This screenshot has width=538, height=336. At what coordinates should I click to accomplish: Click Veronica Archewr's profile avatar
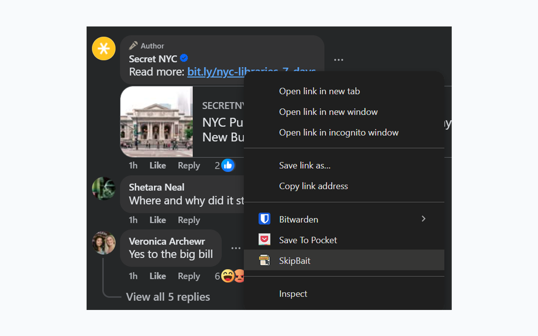click(104, 243)
